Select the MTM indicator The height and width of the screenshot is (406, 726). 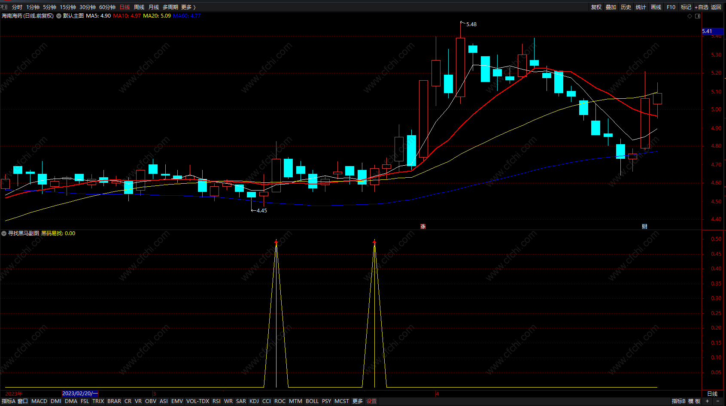295,401
